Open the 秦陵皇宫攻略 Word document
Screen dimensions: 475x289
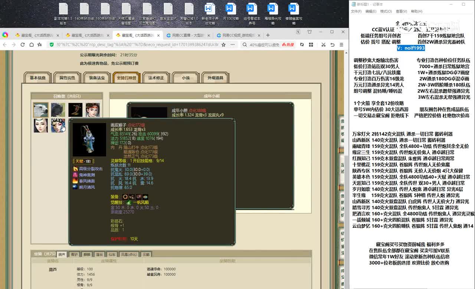[x=294, y=14]
